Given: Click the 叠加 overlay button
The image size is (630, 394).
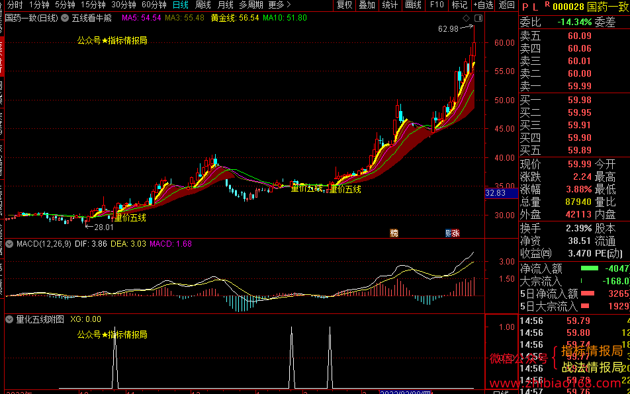Looking at the screenshot, I should pyautogui.click(x=367, y=5).
